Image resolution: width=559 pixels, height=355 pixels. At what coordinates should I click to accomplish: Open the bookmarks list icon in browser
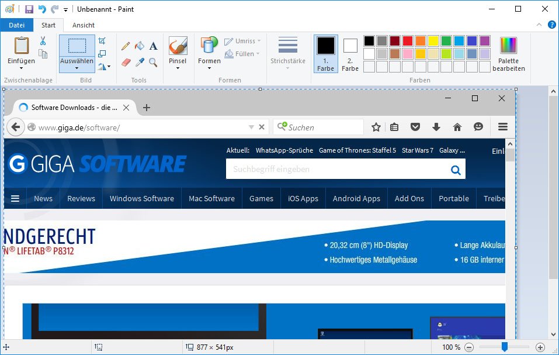(x=394, y=127)
